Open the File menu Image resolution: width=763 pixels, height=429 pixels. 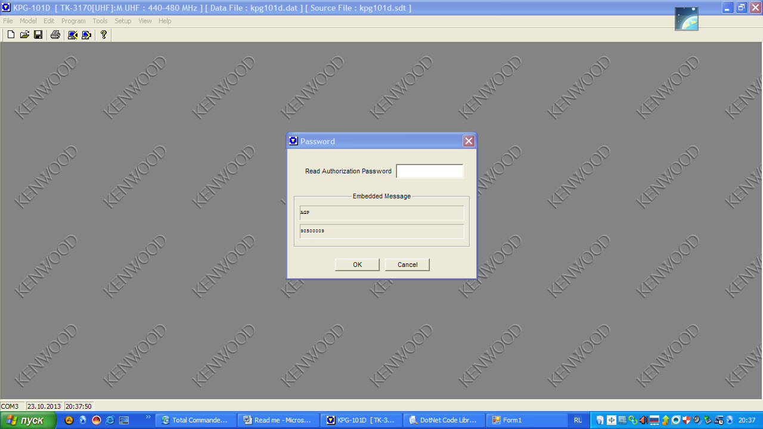coord(8,21)
